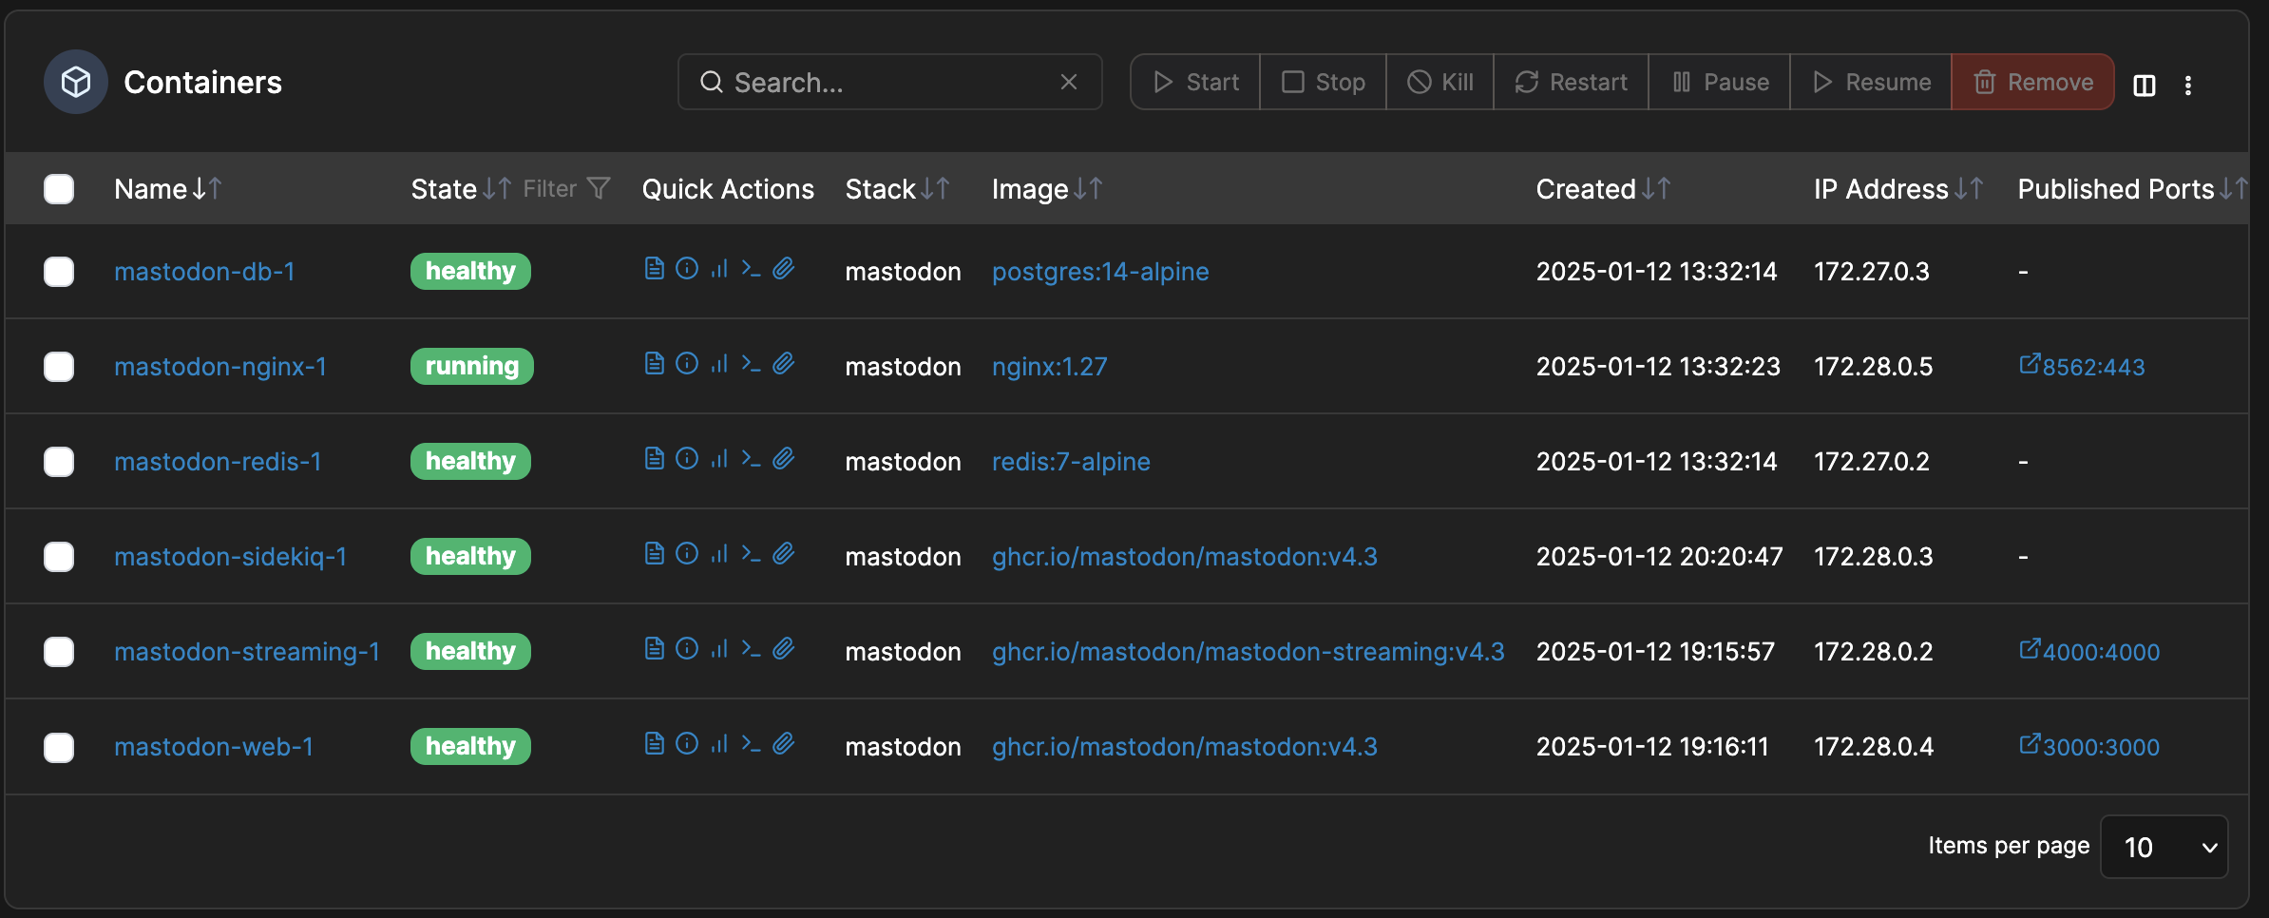Open mastodon-streaming:v4.3 image link
2269x918 pixels.
[x=1248, y=652]
